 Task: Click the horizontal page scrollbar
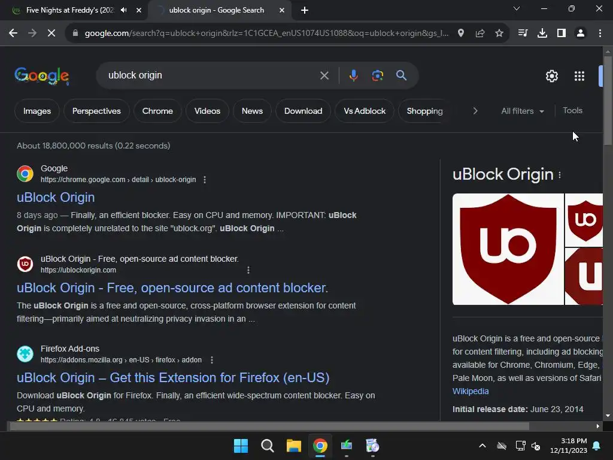click(x=269, y=426)
